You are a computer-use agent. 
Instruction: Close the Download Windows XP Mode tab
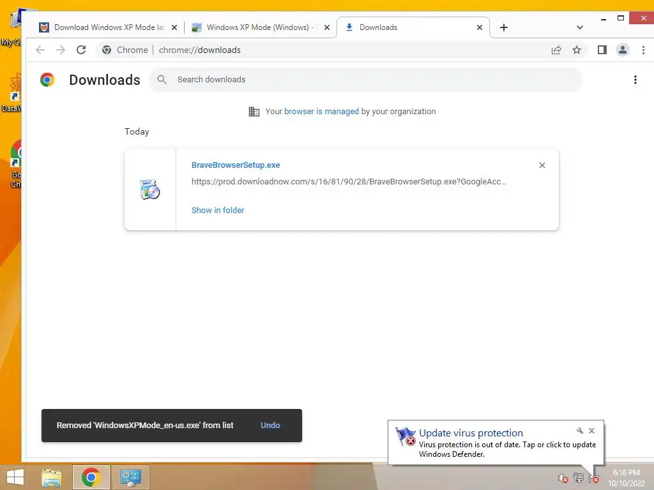coord(174,27)
